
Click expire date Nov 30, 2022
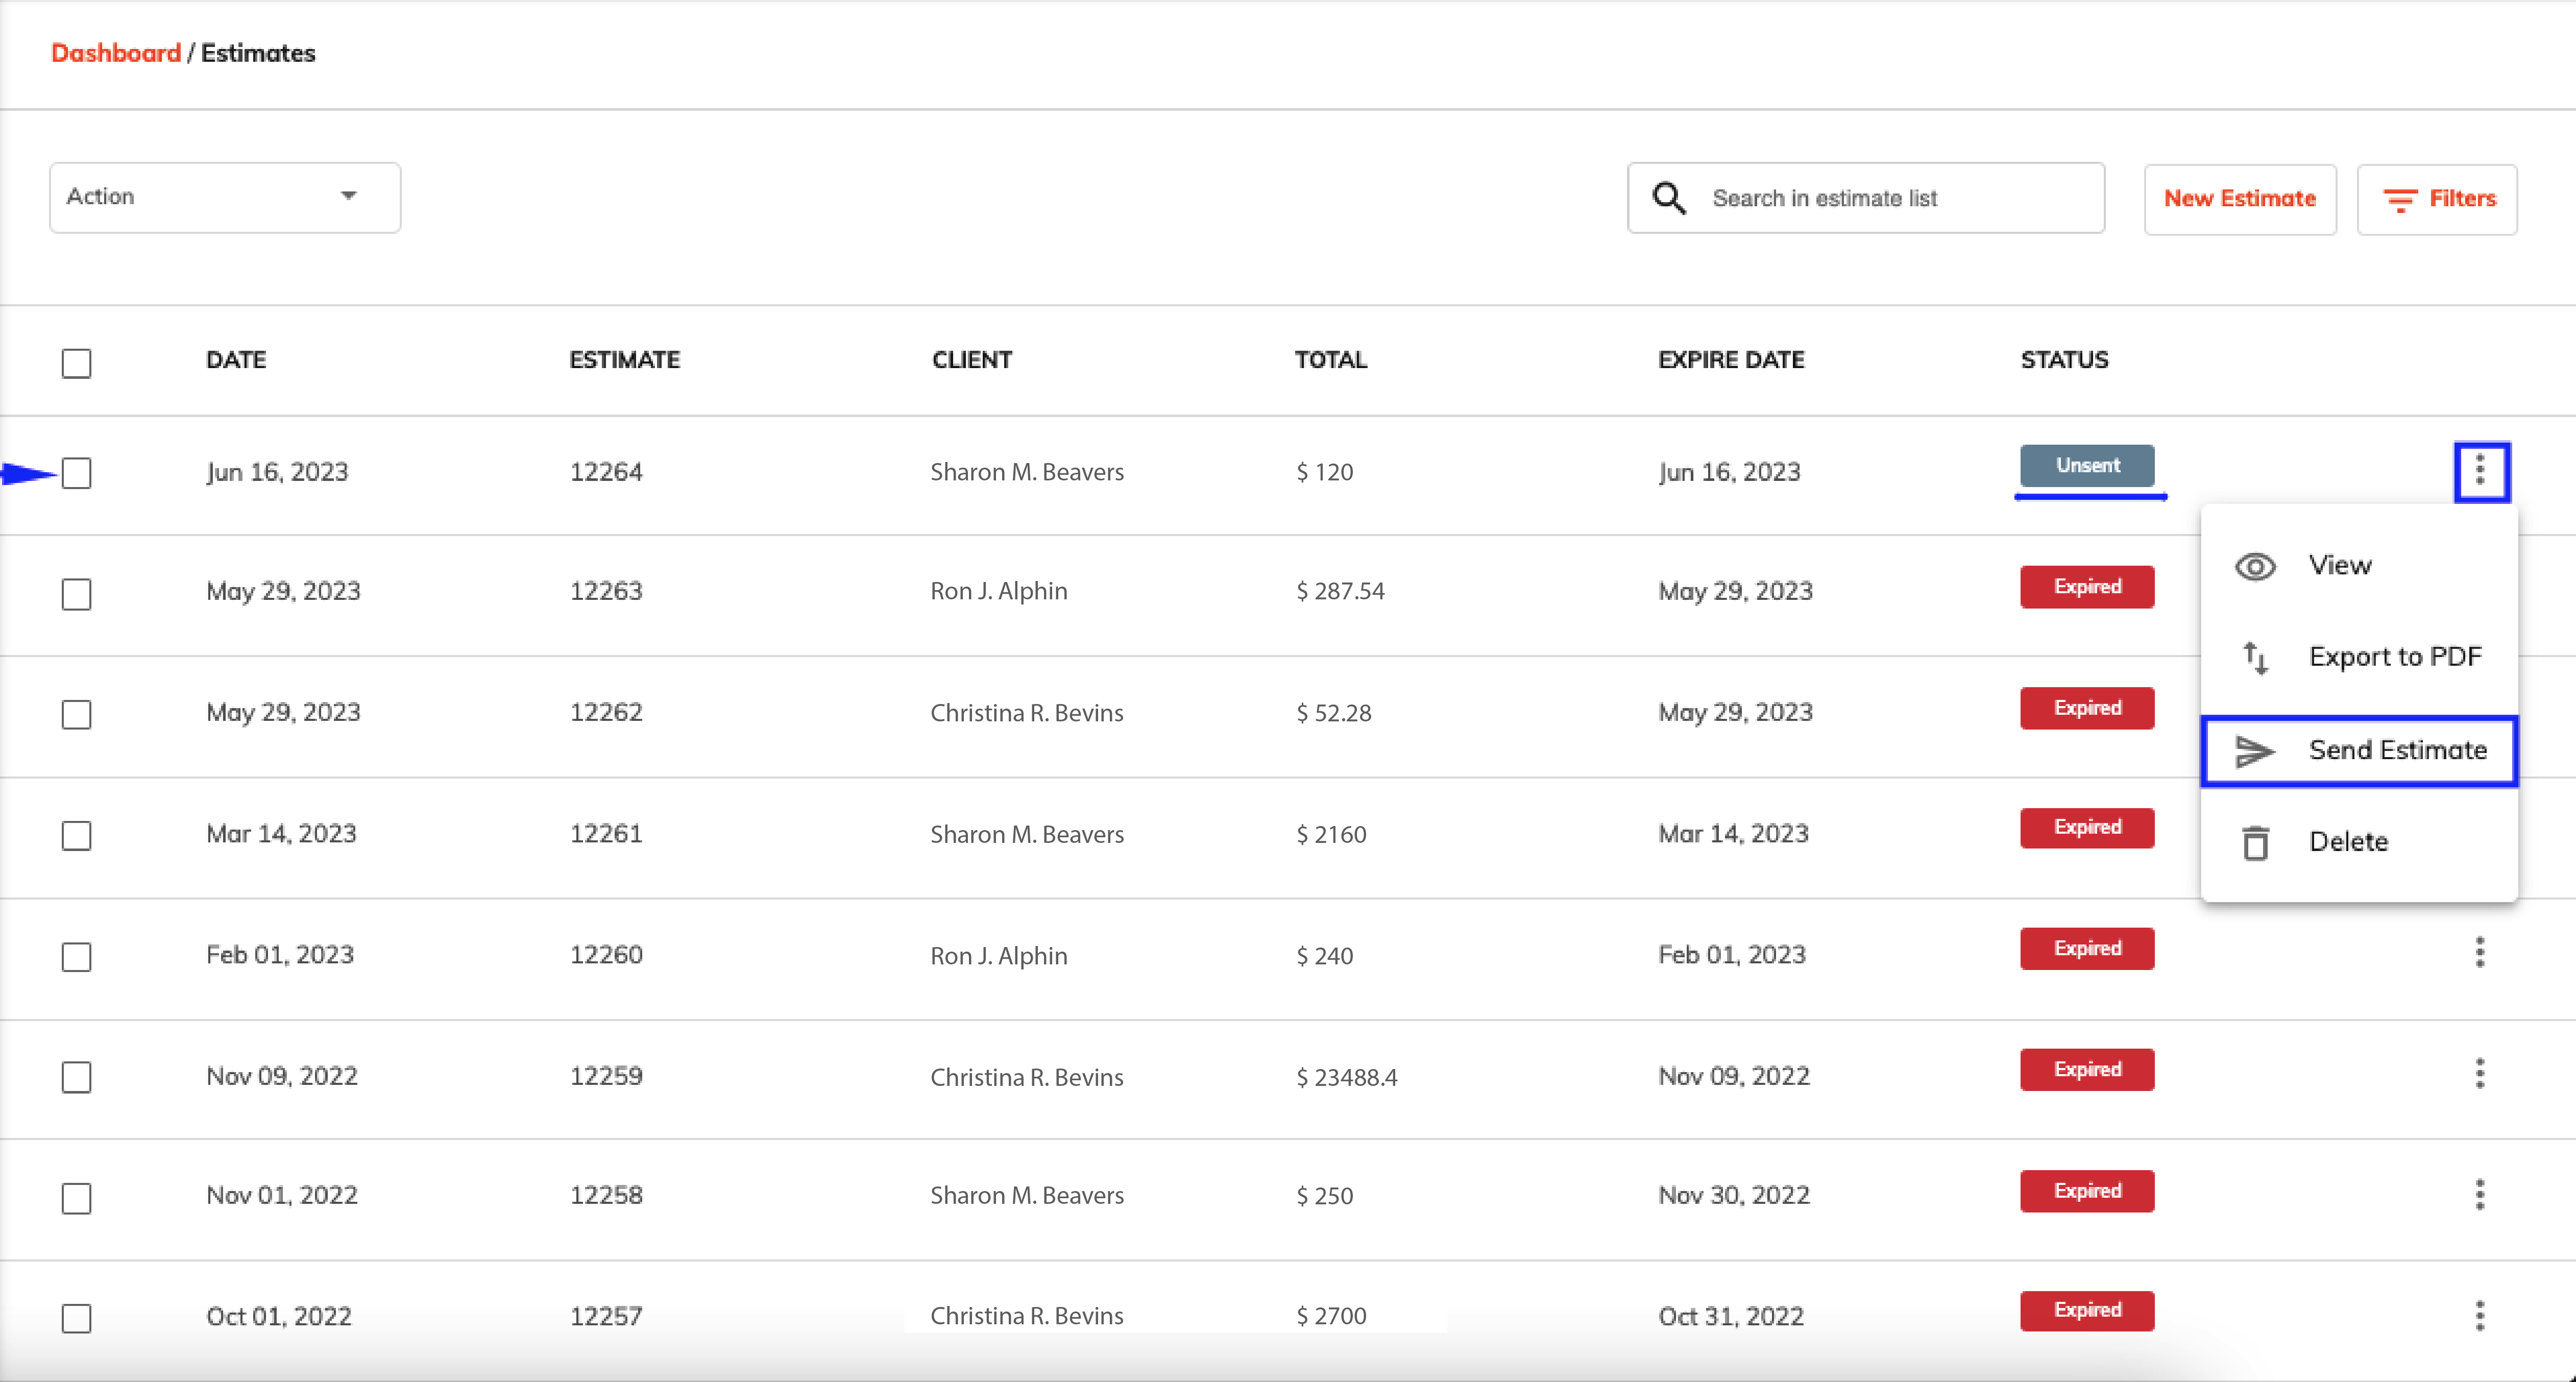tap(1734, 1195)
